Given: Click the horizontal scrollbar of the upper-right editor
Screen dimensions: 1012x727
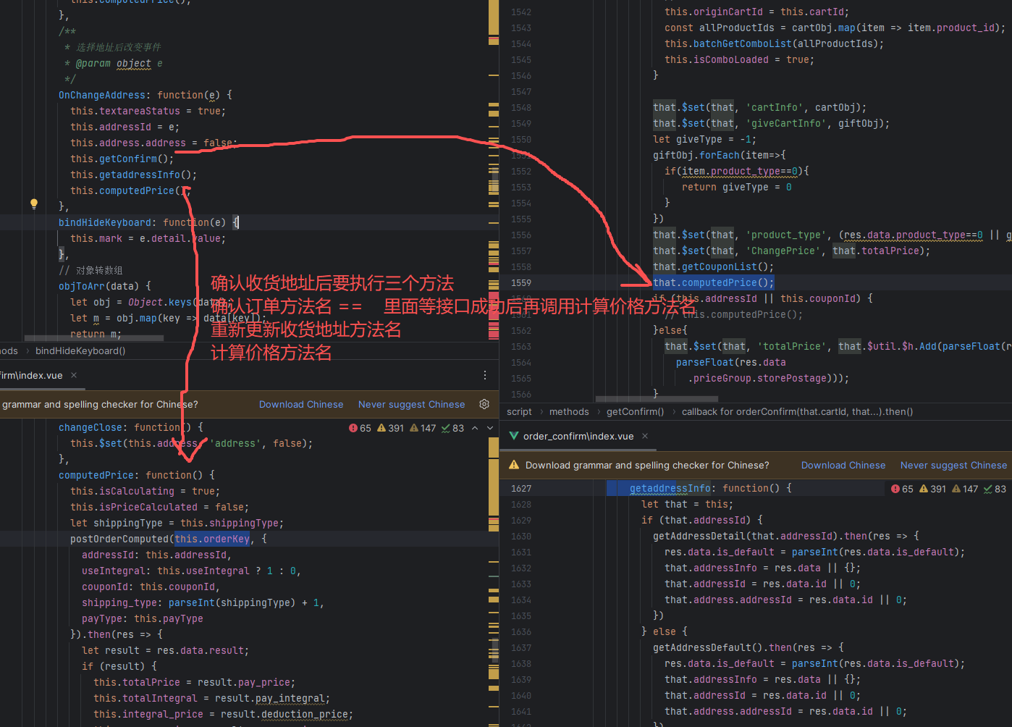Looking at the screenshot, I should tap(657, 398).
